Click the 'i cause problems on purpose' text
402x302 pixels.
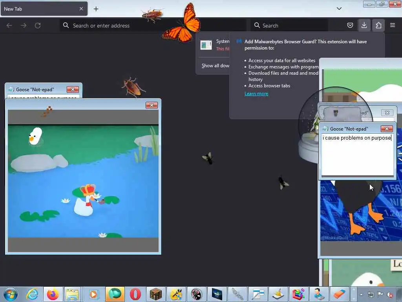(x=356, y=138)
